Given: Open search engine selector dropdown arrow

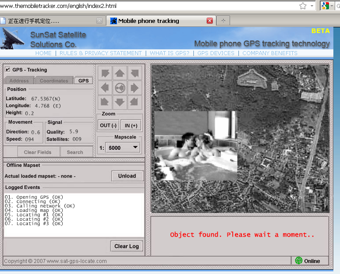Looking at the screenshot, I should pos(332,6).
